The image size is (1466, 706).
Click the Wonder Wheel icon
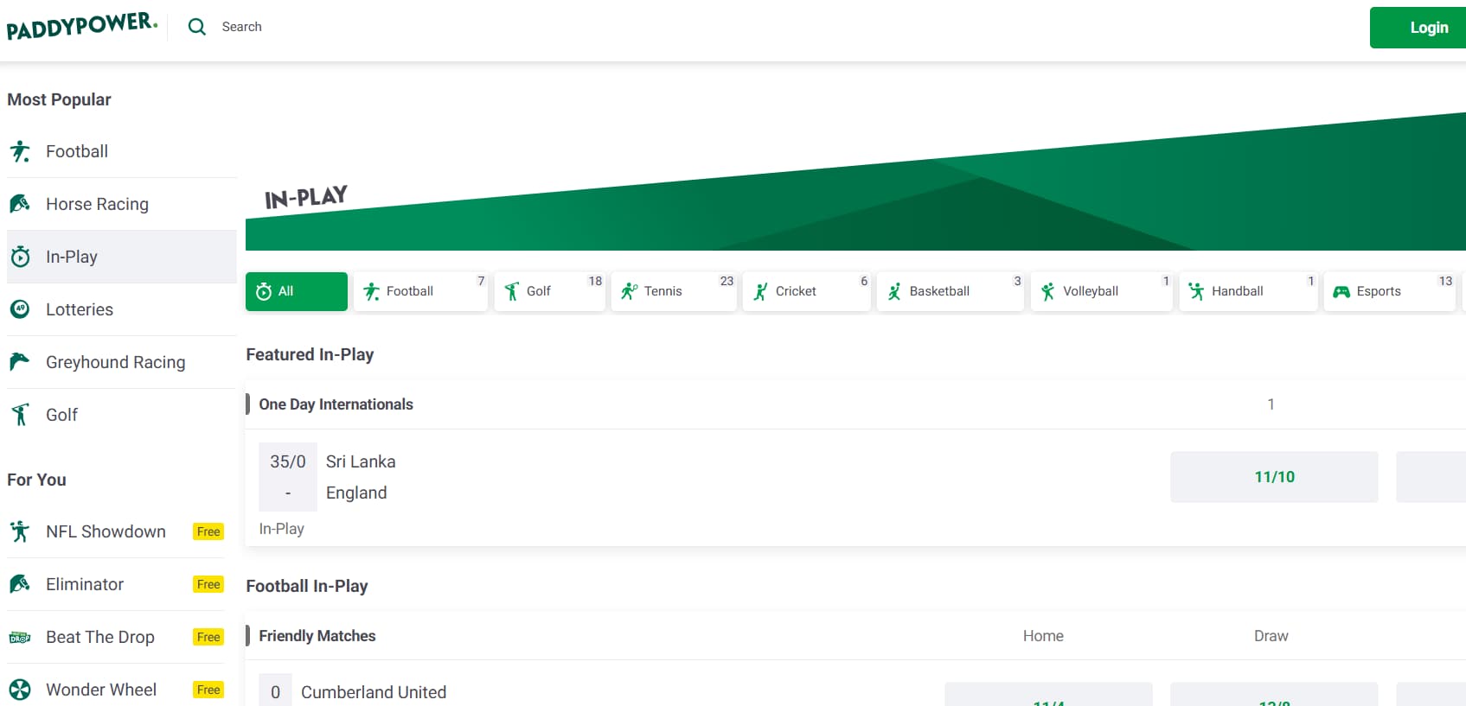coord(20,690)
